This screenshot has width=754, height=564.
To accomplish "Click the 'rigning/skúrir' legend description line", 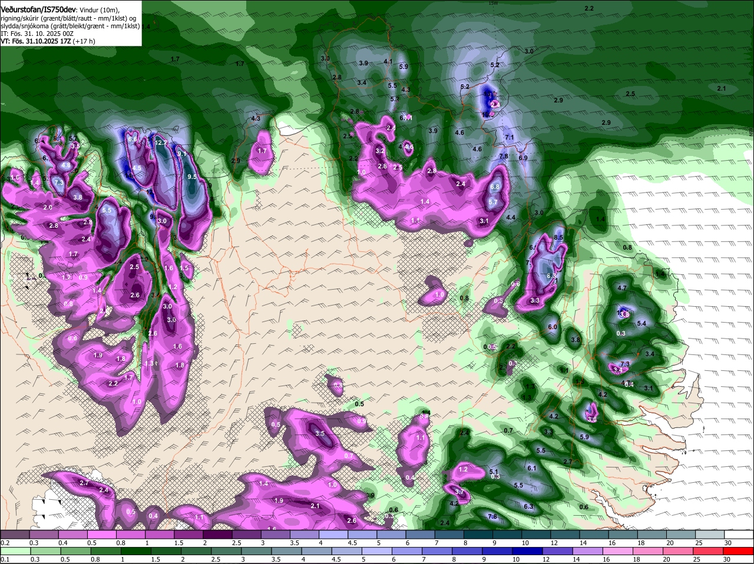I will tap(70, 18).
